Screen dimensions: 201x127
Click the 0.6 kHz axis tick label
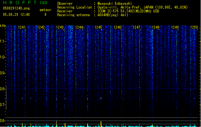click(x=3, y=121)
